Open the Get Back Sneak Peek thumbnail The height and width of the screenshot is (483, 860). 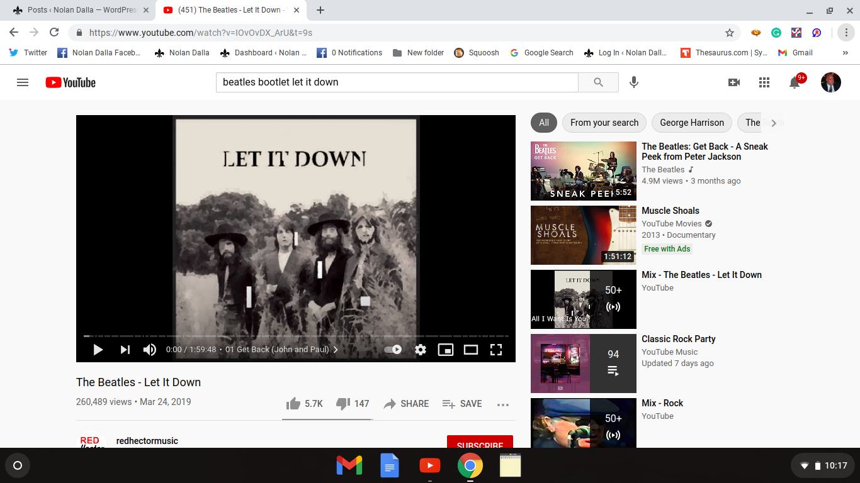(x=584, y=171)
